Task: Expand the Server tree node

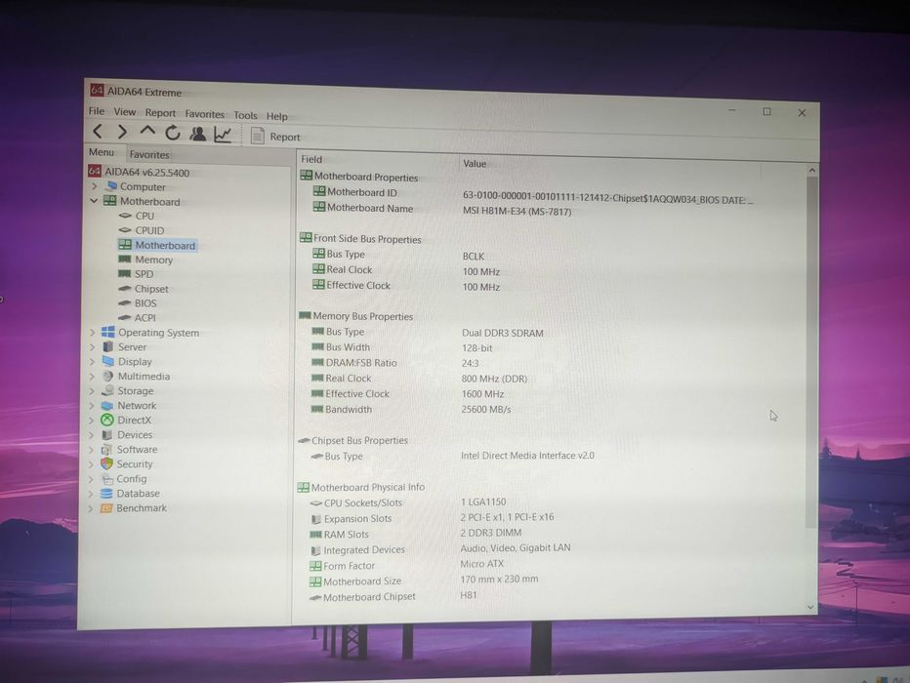Action: coord(93,346)
